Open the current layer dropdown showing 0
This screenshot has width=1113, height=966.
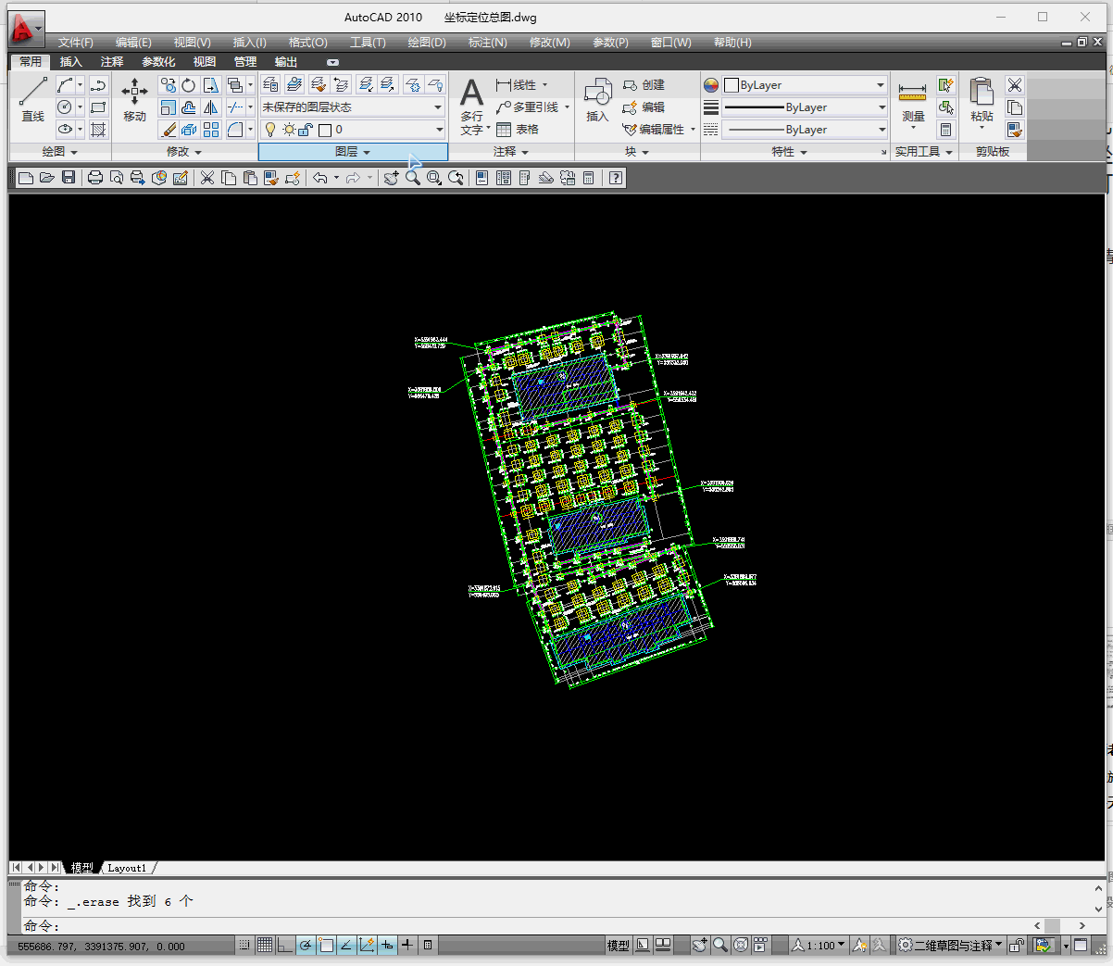pyautogui.click(x=353, y=130)
